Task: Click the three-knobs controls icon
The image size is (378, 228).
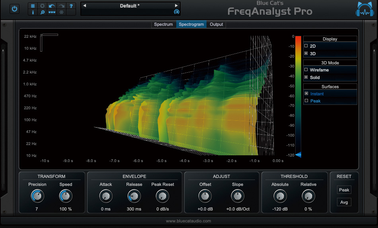Action: [52, 12]
